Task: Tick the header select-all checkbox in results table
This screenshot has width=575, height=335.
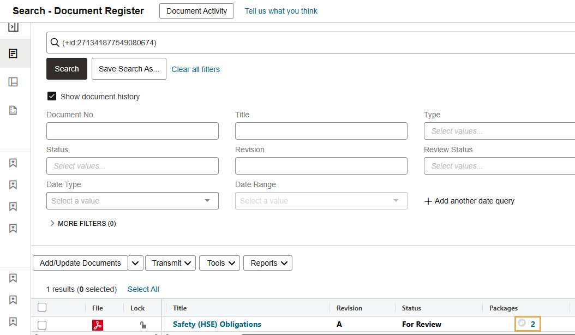Action: (x=42, y=307)
